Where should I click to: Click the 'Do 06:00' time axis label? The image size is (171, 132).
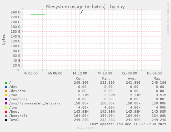point(154,73)
